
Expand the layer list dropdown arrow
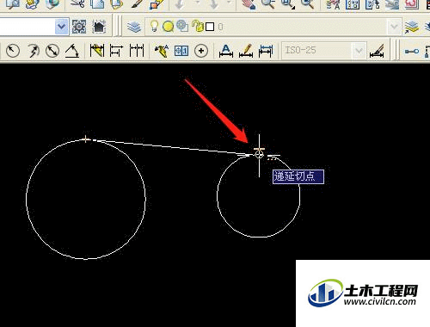click(394, 27)
